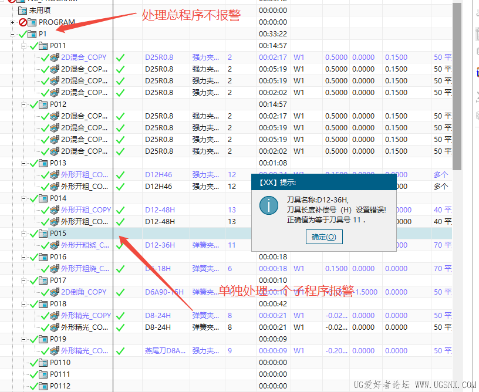
Task: Select the P0112 group
Action: 60,386
